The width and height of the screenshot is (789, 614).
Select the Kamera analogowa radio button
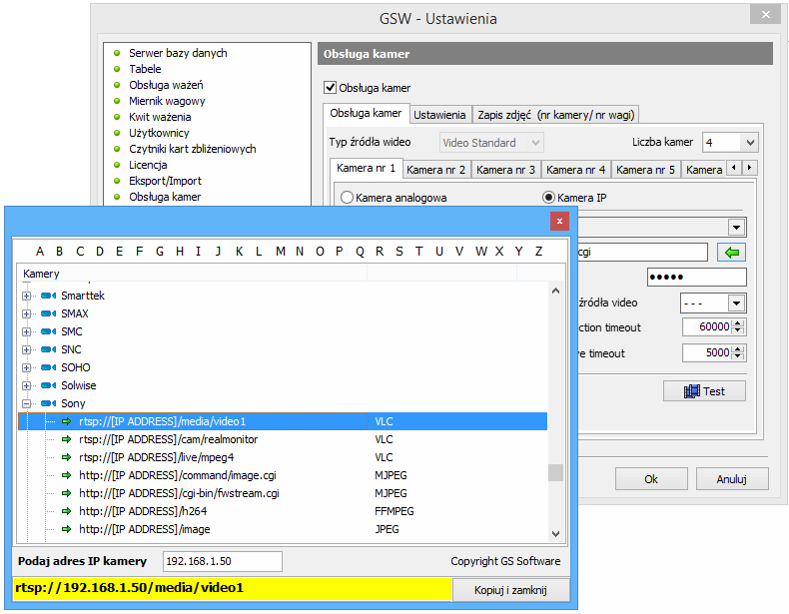click(x=348, y=198)
